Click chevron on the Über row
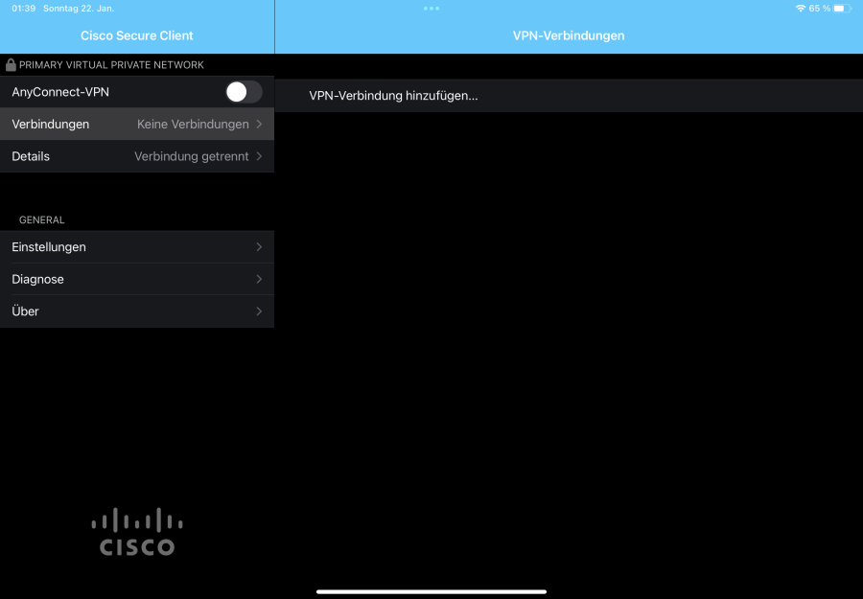Screen dimensions: 863x599 [259, 311]
